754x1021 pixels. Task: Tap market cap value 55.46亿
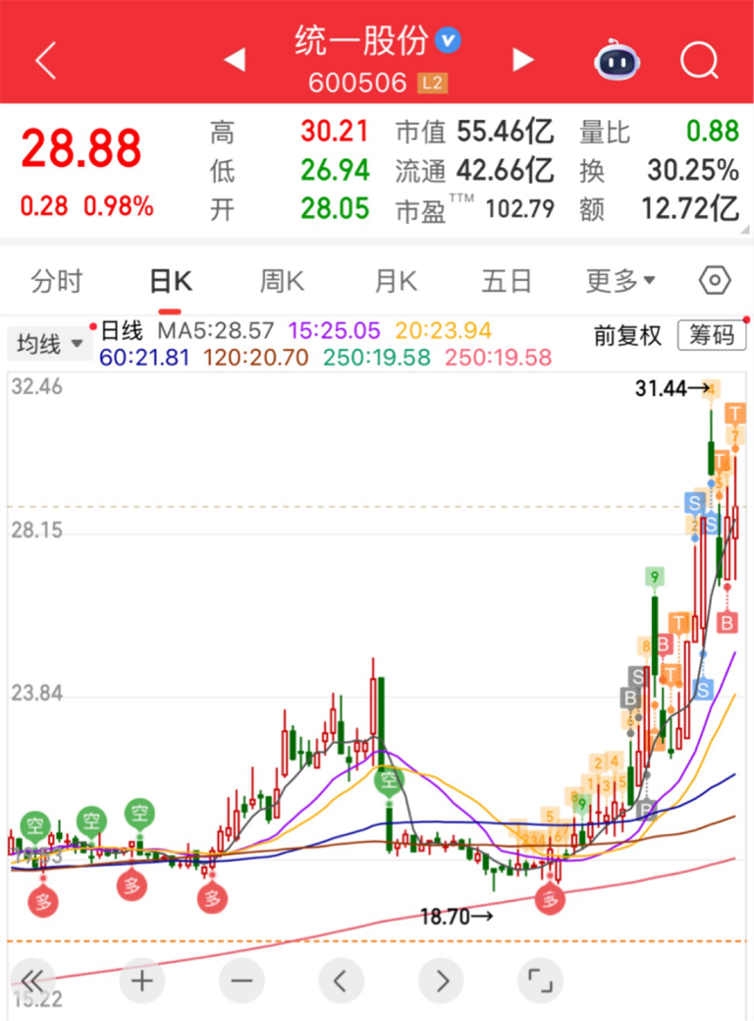click(506, 132)
